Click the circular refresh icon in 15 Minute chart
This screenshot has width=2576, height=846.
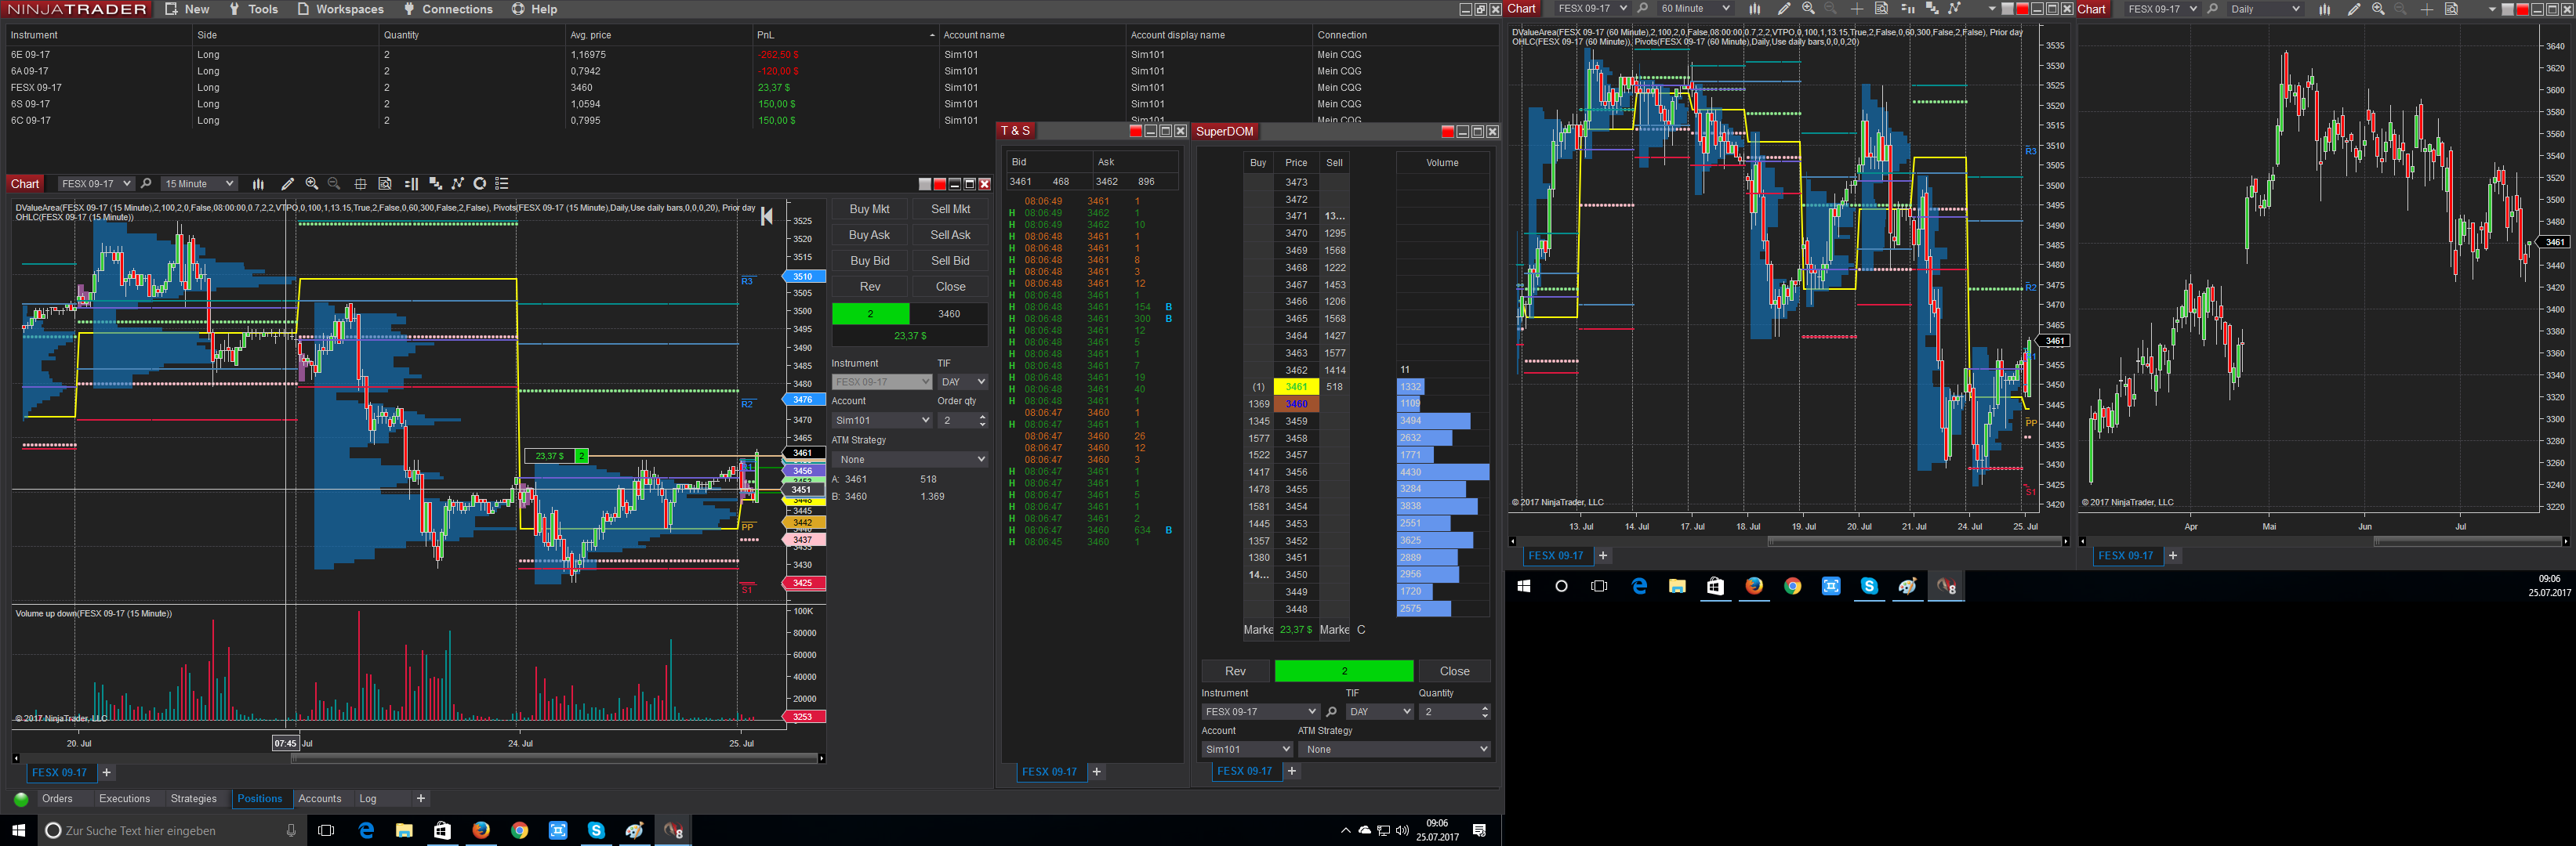click(480, 184)
